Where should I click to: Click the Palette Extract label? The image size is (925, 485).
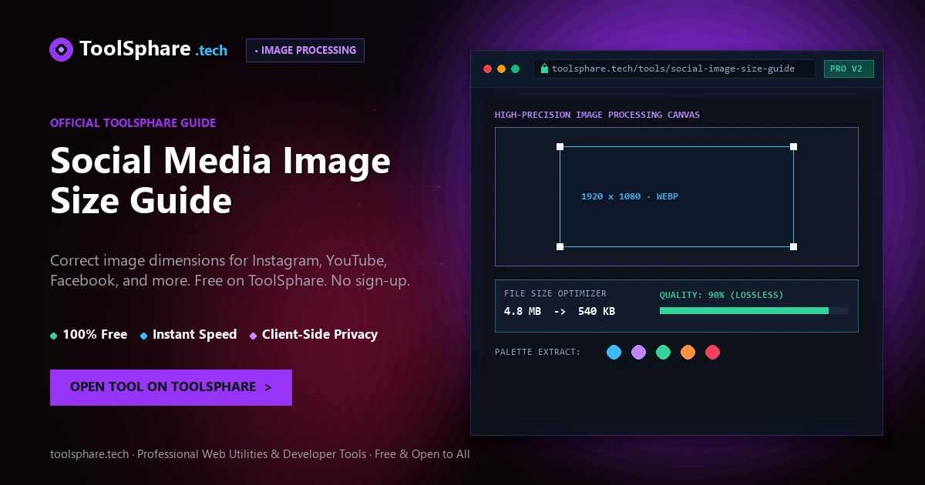(x=538, y=352)
